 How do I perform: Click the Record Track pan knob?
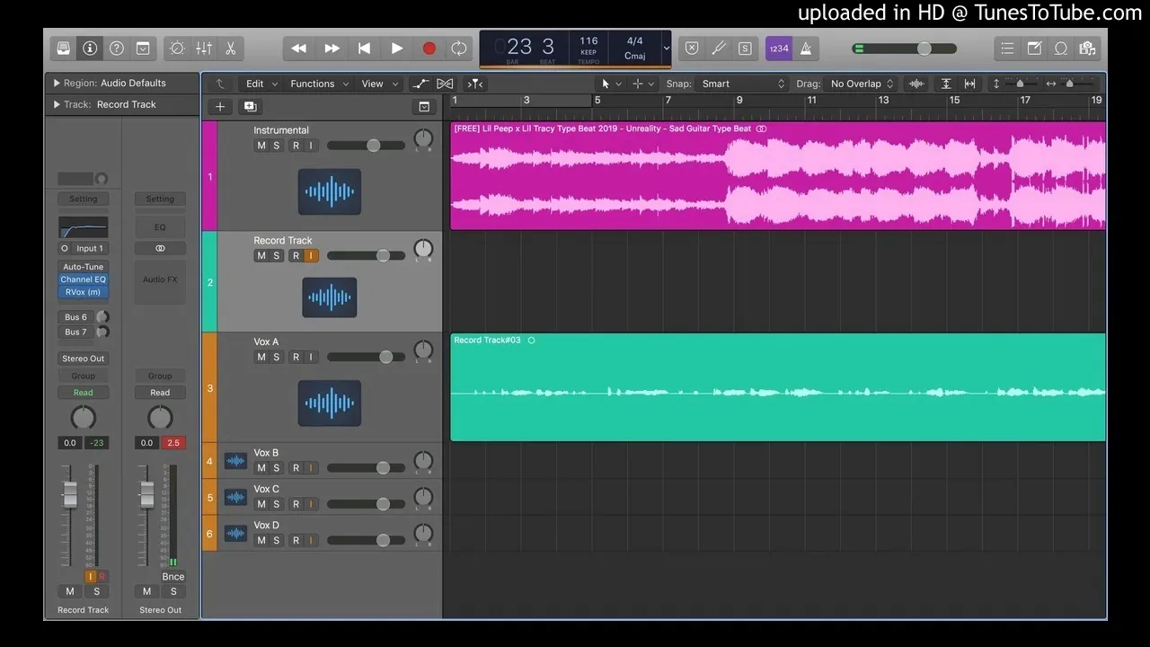click(x=422, y=249)
